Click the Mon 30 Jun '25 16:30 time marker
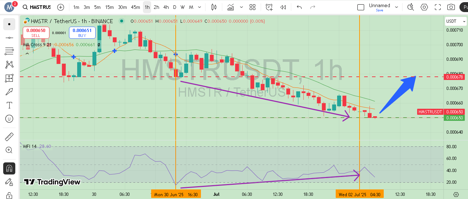This screenshot has height=199, width=468. [x=176, y=194]
